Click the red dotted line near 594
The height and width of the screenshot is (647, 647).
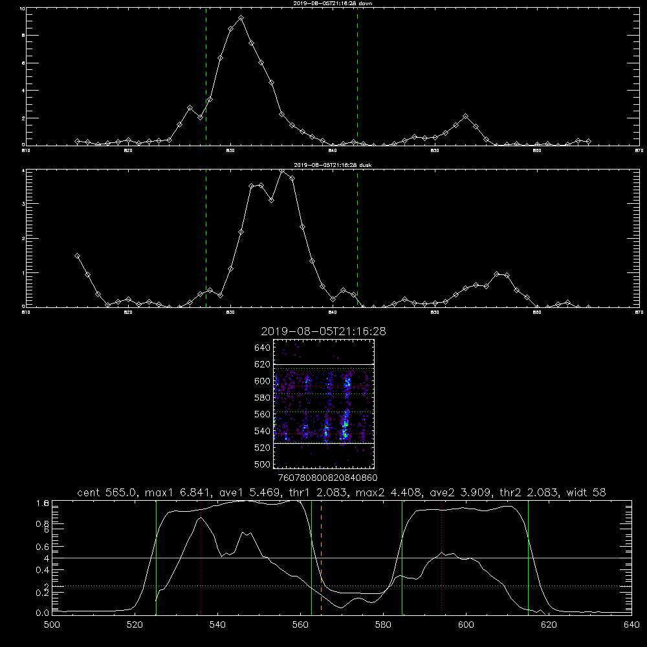coord(441,557)
